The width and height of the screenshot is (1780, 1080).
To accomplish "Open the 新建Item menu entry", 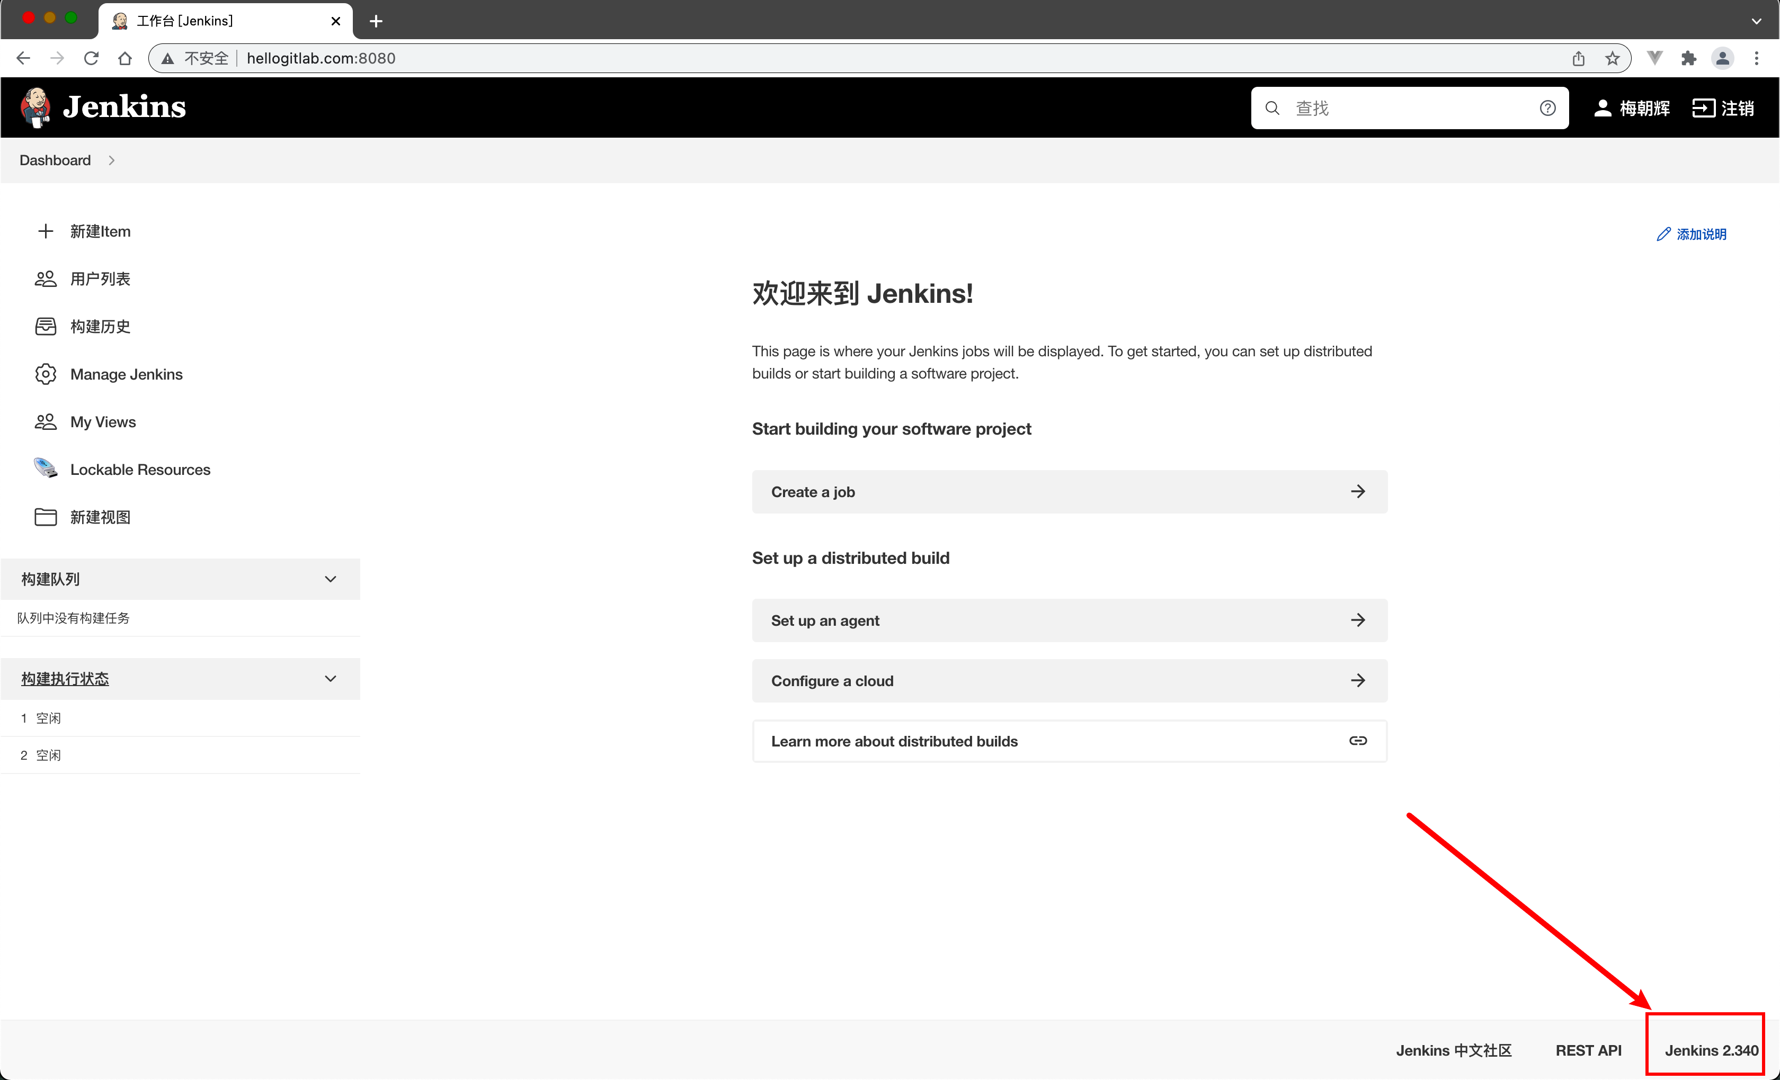I will click(101, 231).
